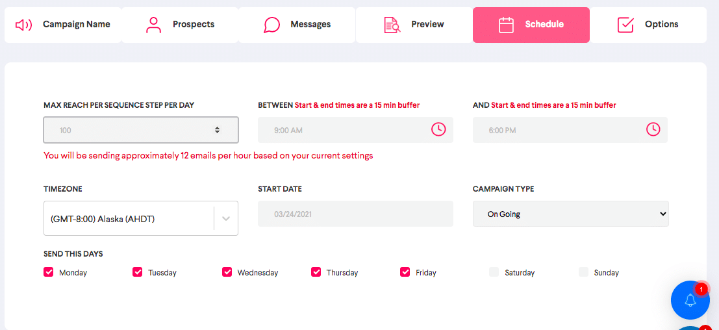Enable the Saturday checkbox

click(x=494, y=272)
